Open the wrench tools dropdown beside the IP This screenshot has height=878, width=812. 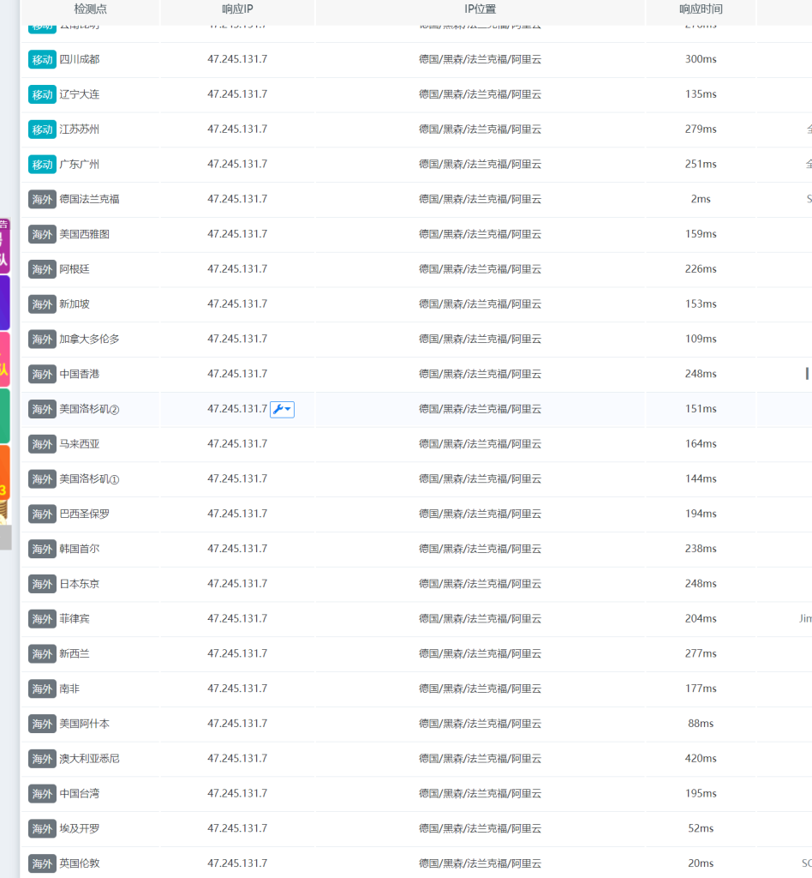(x=282, y=409)
